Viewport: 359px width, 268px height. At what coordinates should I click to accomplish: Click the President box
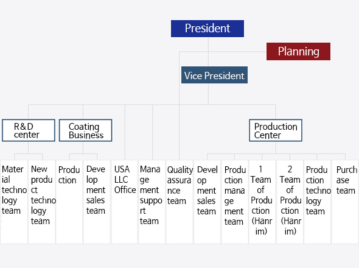pyautogui.click(x=207, y=29)
